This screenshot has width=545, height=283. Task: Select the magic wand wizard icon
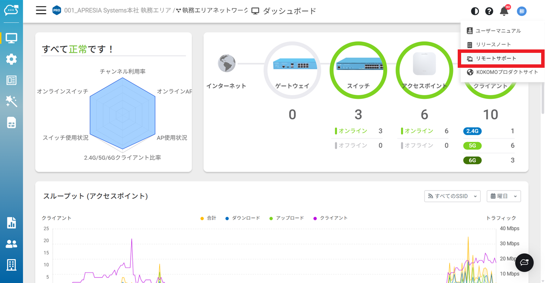11,101
